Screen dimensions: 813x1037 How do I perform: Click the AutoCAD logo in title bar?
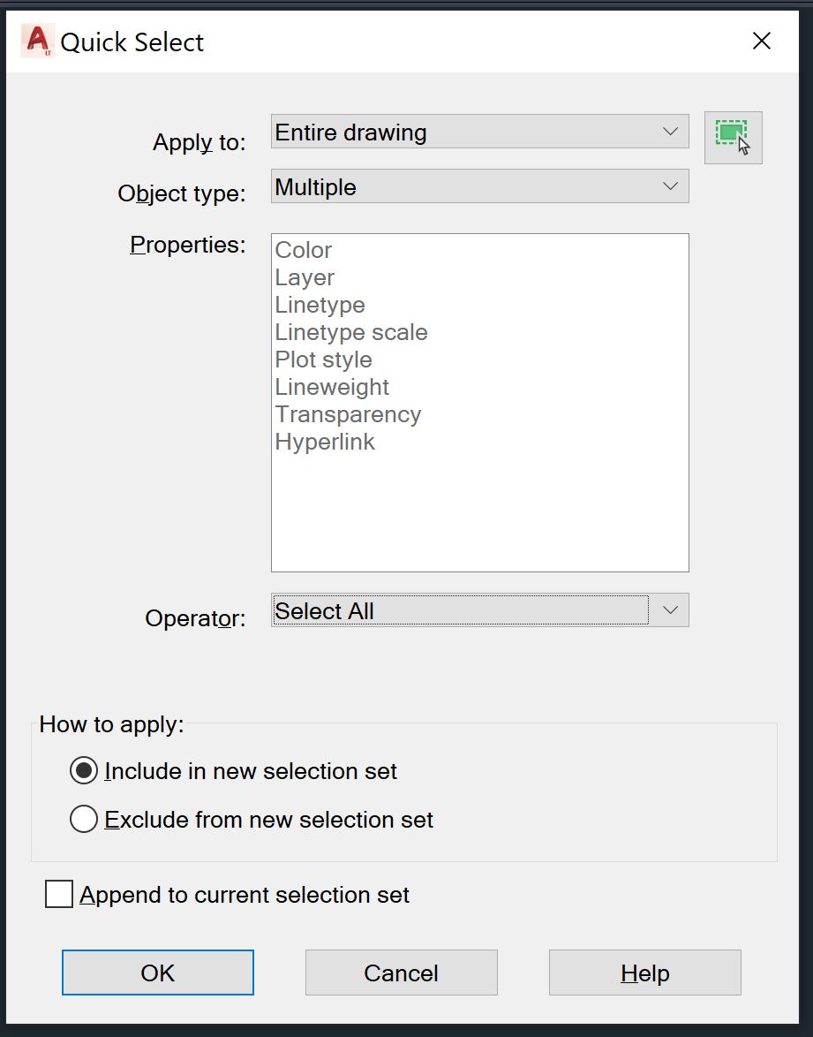coord(38,41)
